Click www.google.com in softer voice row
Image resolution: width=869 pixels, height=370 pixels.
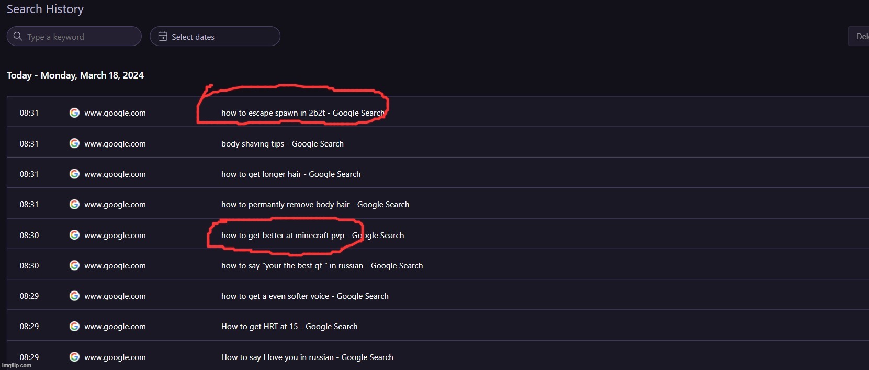(x=115, y=296)
